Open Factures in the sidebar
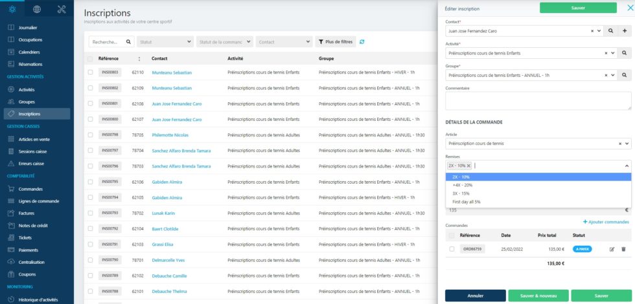This screenshot has width=635, height=304. 26,213
